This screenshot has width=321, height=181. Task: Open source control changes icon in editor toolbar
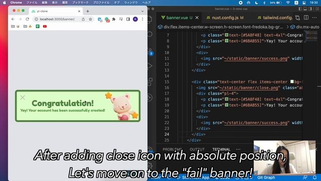point(297,18)
